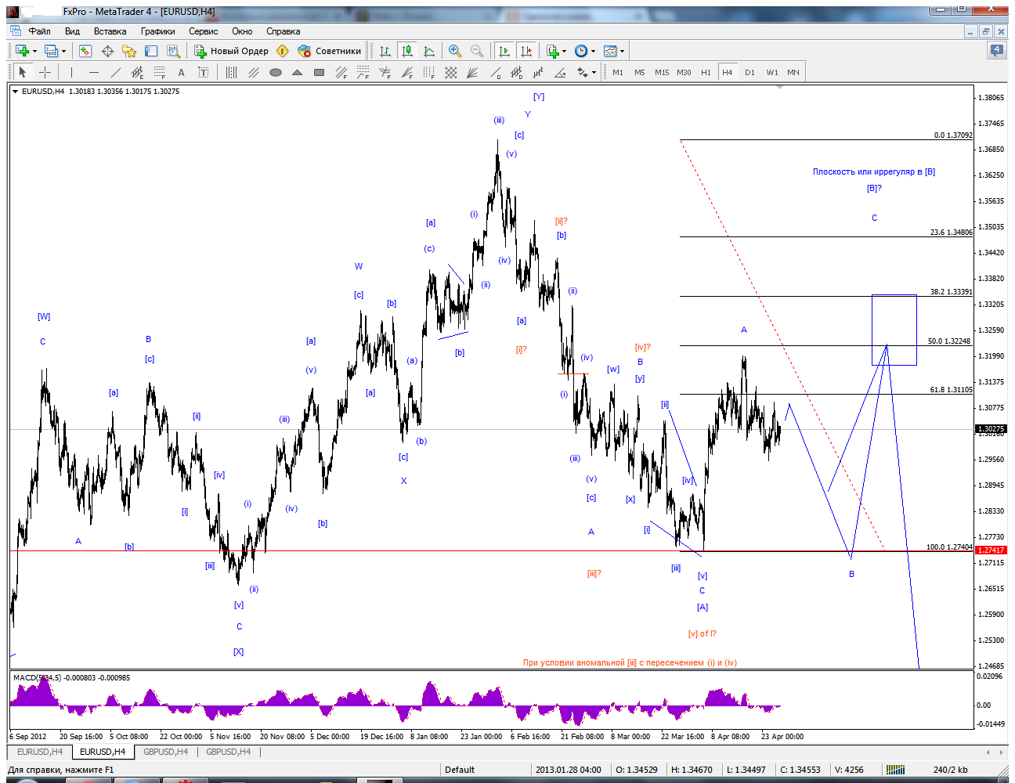
Task: Select the angle trendline tool
Action: pos(560,72)
